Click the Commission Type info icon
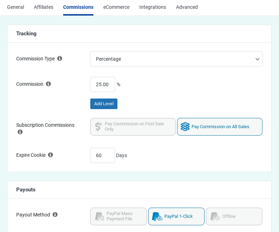This screenshot has width=279, height=232. point(60,59)
